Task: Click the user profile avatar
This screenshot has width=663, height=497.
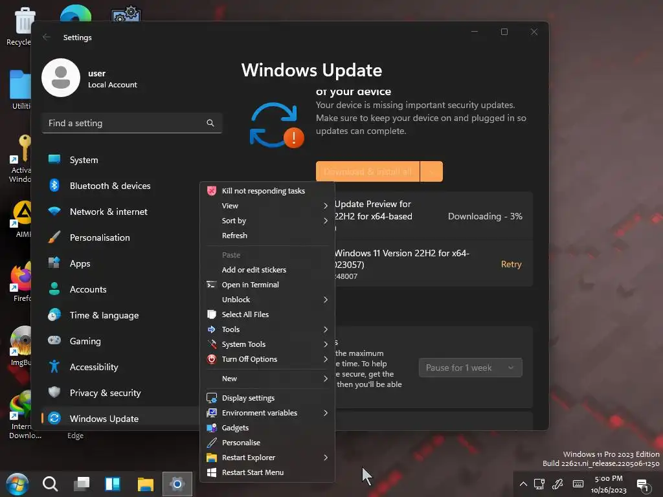Action: tap(61, 78)
